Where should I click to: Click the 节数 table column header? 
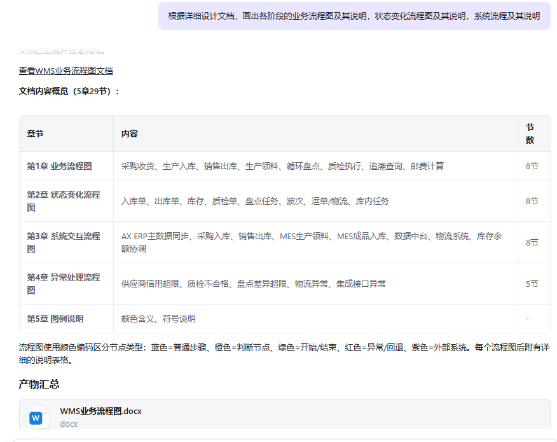coord(530,134)
